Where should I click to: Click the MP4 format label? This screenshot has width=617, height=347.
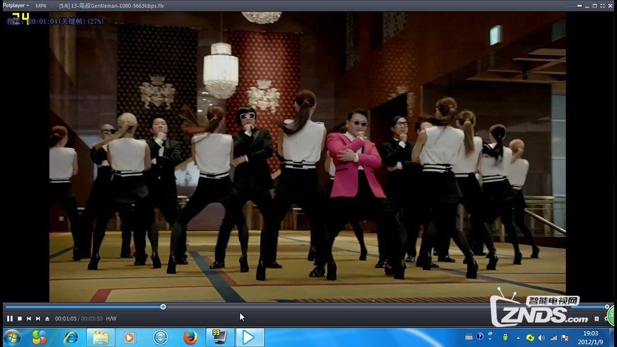(x=40, y=5)
